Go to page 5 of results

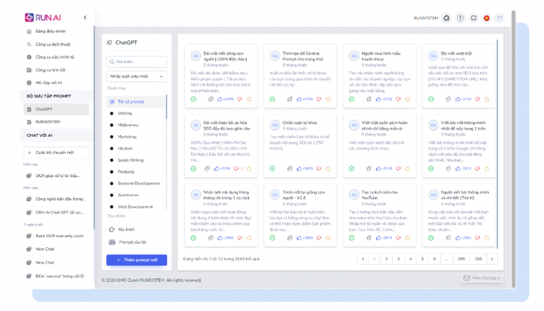click(422, 259)
